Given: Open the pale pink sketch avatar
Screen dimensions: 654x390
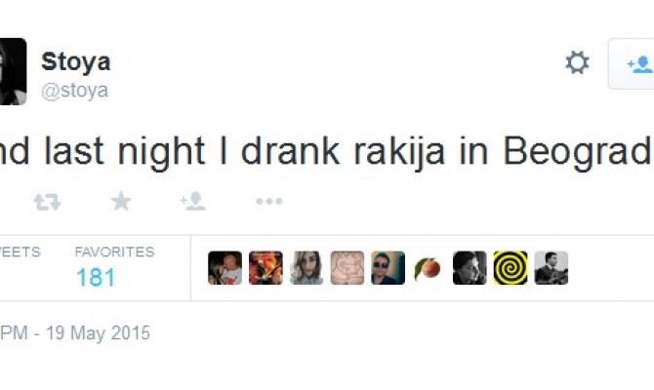Looking at the screenshot, I should click(347, 267).
